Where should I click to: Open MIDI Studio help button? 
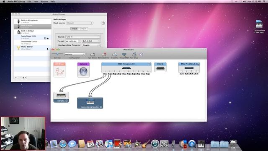(141, 55)
